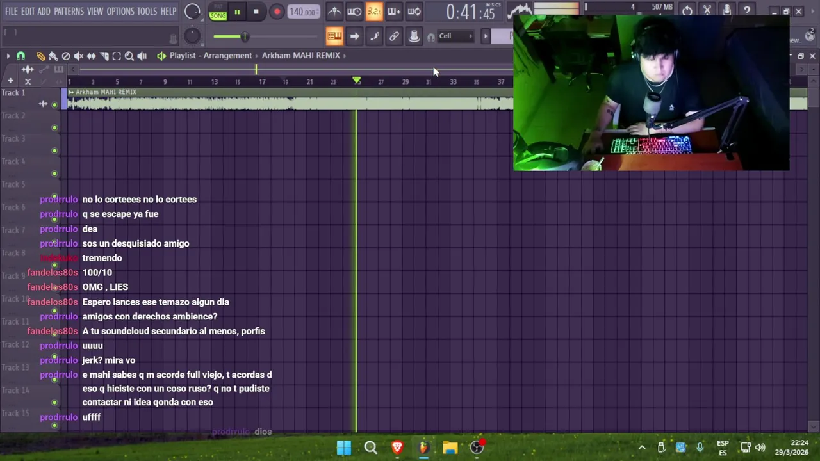
Task: Click the green playhead marker on ruler
Action: point(357,81)
